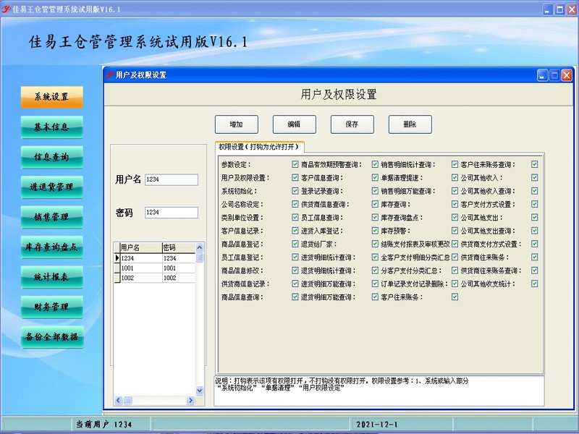Click the 用户名 column header in the user list

141,247
